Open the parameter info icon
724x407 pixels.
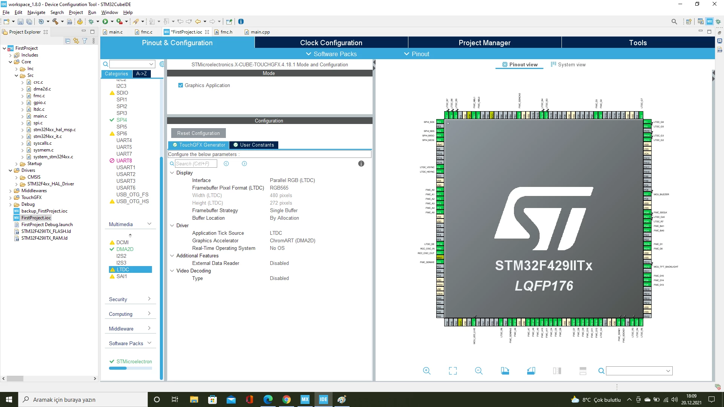coord(361,164)
